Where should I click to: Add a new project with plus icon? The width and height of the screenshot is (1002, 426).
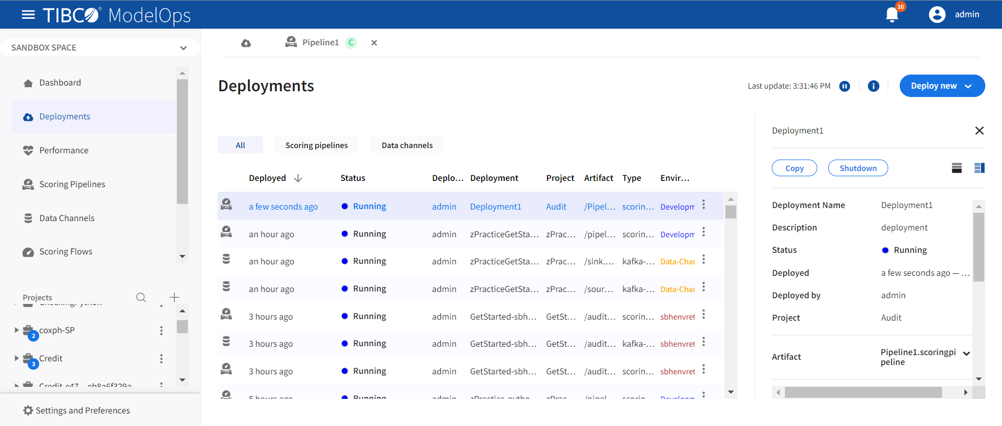click(x=174, y=297)
